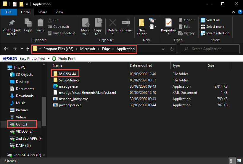
Task: Click Paste shortcut command
Action: [61, 33]
